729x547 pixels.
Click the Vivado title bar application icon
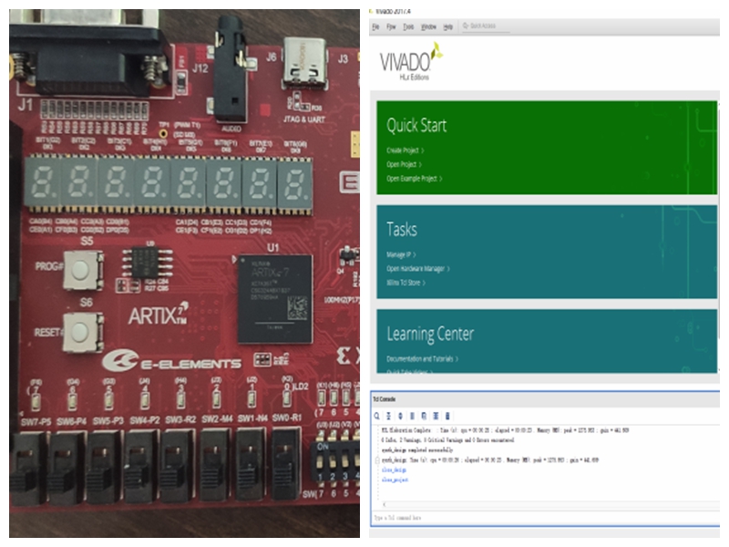click(x=371, y=11)
